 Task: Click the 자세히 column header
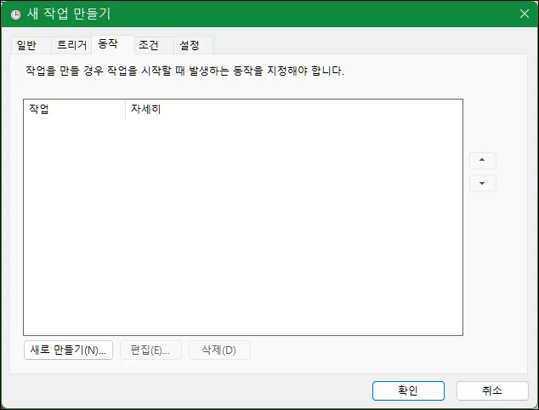(x=294, y=110)
